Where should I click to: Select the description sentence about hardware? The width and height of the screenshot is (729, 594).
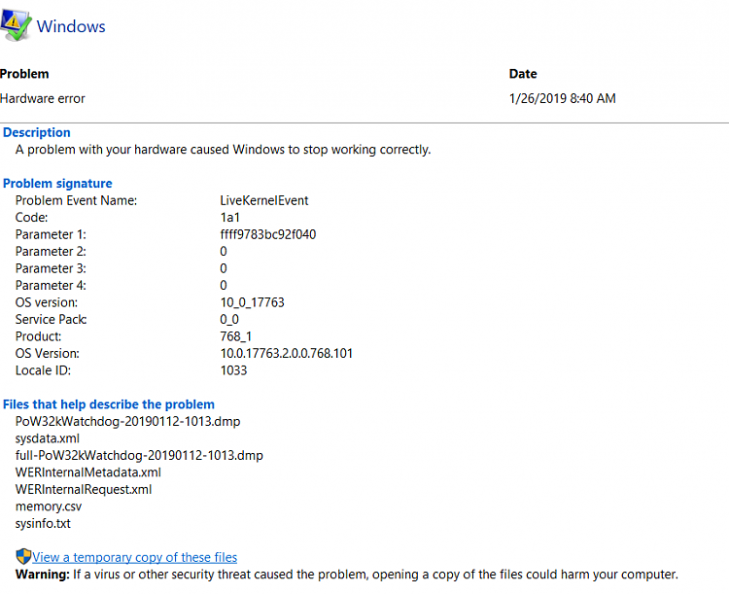pyautogui.click(x=224, y=150)
